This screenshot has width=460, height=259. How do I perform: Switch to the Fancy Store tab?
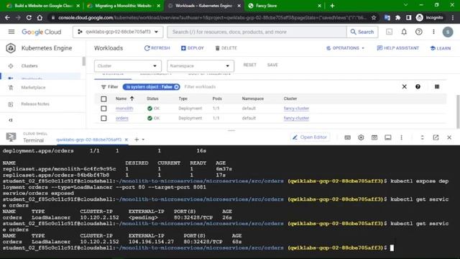[284, 6]
